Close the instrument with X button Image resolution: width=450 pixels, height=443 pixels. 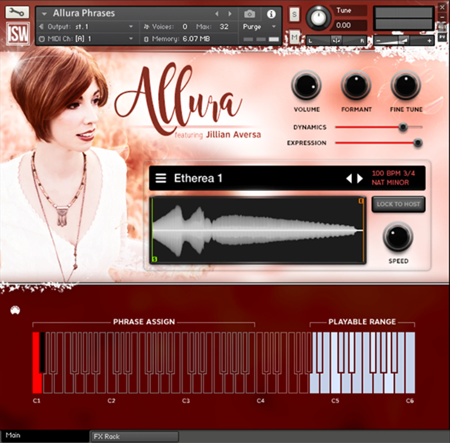click(x=442, y=7)
